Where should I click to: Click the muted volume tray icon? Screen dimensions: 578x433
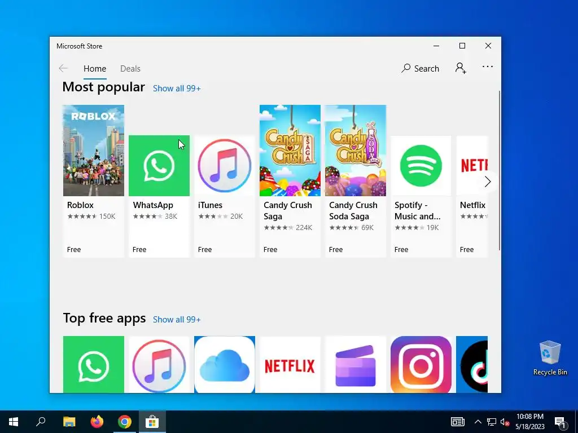tap(505, 422)
